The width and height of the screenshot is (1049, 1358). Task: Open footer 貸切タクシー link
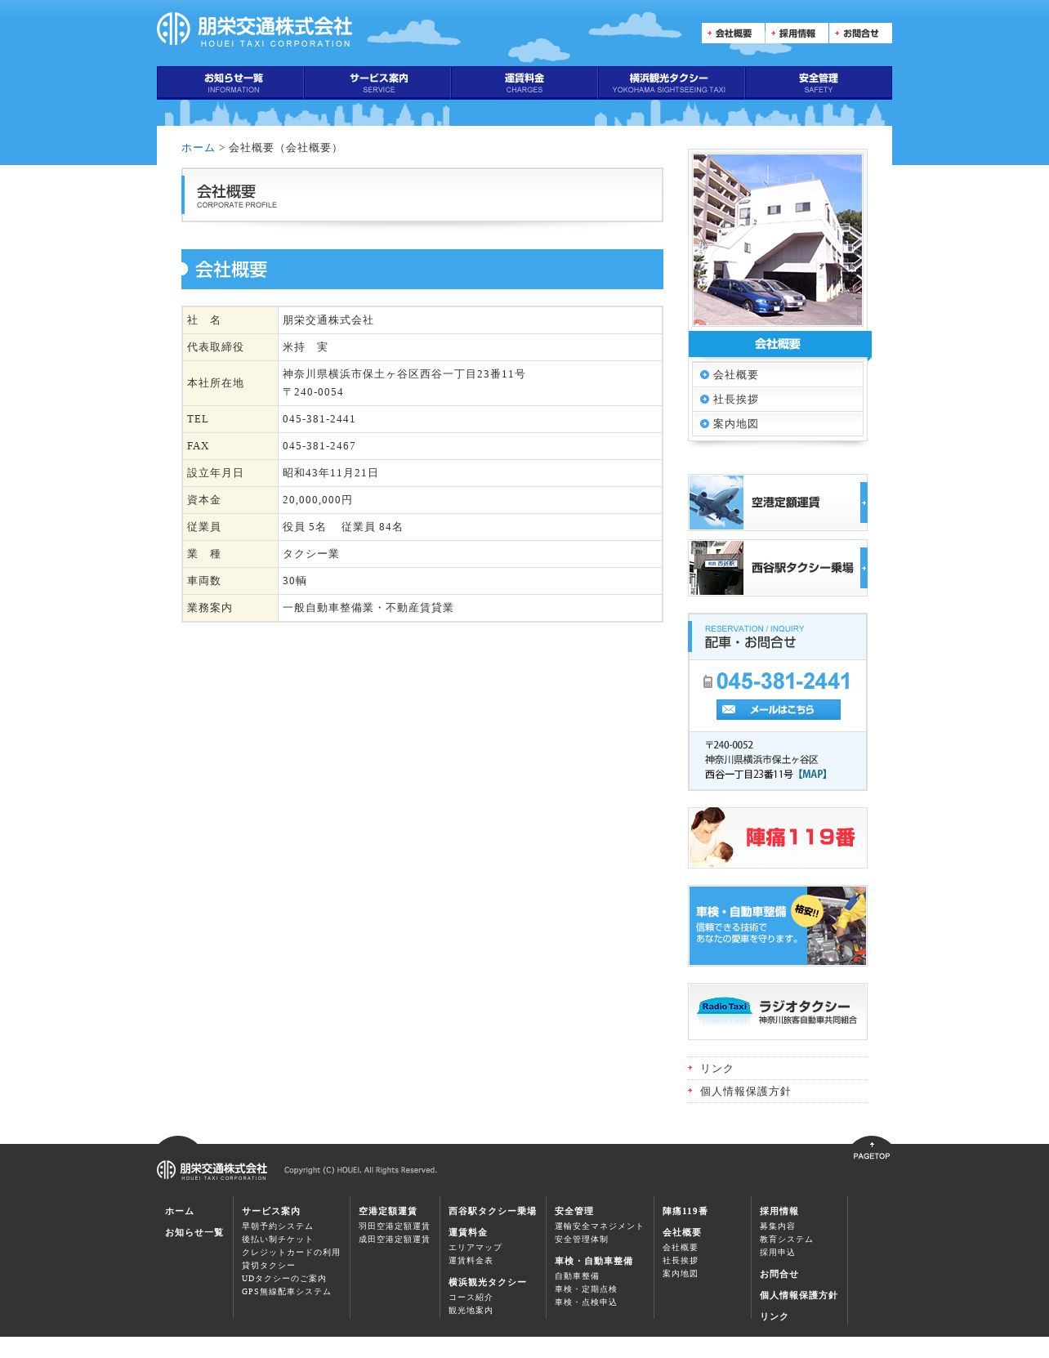tap(269, 1266)
